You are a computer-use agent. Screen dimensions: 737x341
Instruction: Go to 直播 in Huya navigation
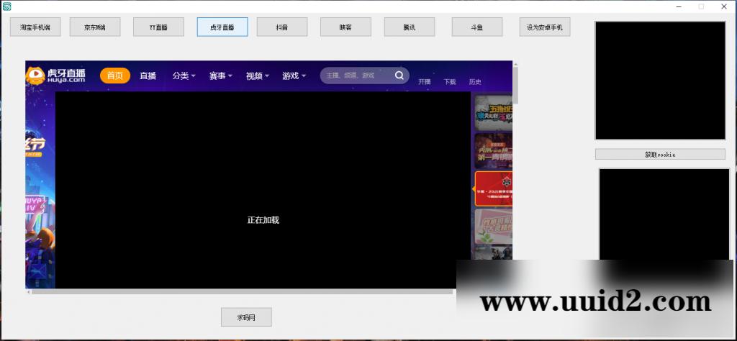point(148,76)
